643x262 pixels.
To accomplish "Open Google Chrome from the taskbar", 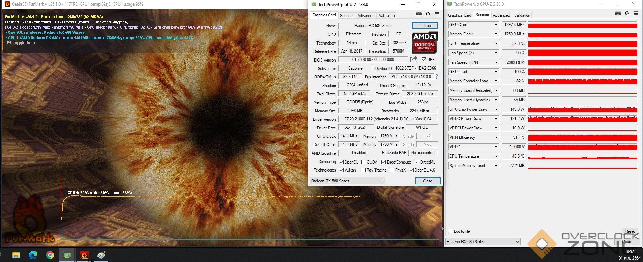I will point(50,255).
